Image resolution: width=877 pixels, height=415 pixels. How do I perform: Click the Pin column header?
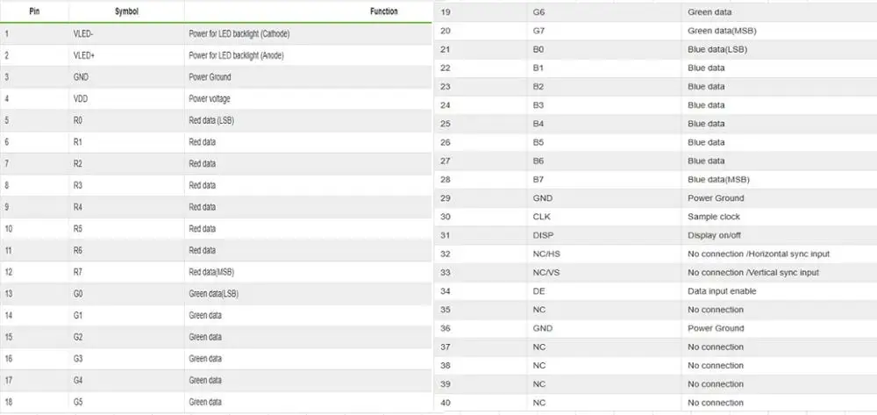pos(33,12)
